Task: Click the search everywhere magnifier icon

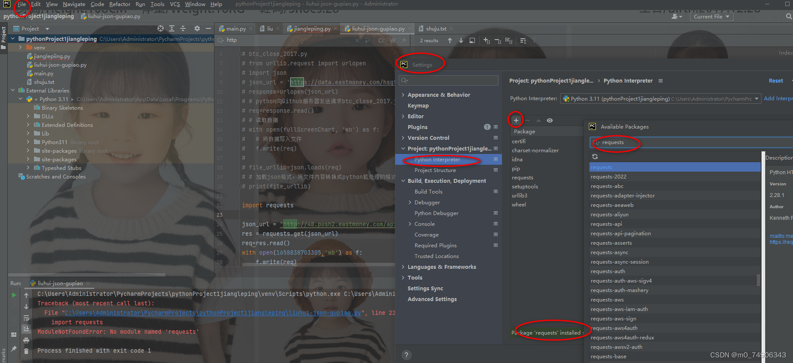Action: (x=789, y=16)
